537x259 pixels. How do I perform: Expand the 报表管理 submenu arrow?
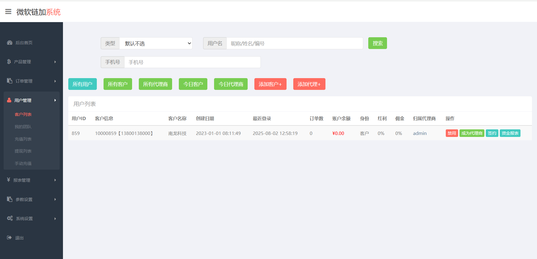[x=55, y=180]
